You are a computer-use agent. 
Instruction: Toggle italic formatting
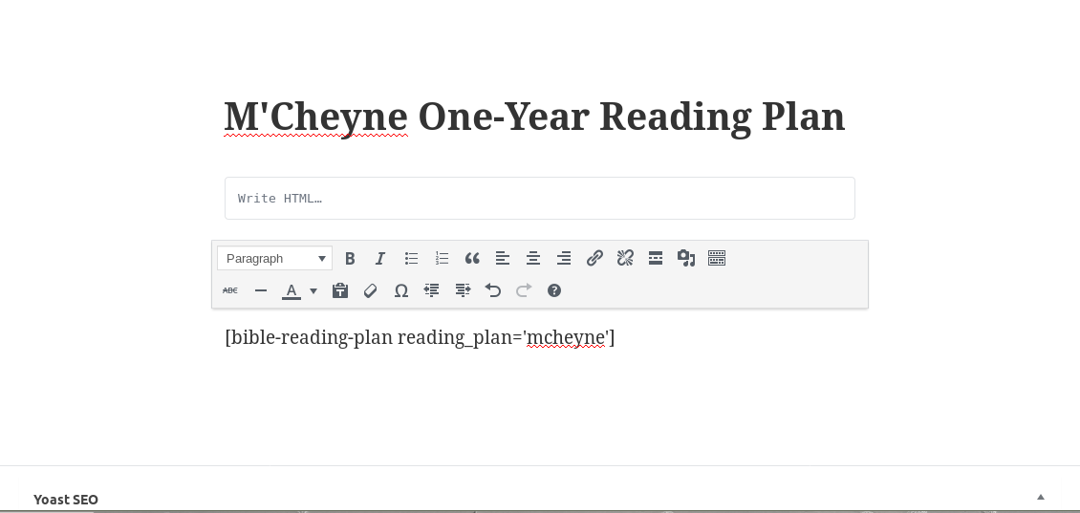pyautogui.click(x=380, y=258)
